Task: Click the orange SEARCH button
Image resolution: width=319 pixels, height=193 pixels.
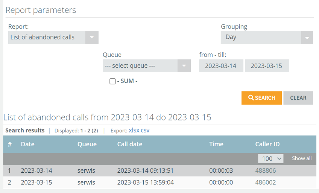Action: [x=261, y=98]
